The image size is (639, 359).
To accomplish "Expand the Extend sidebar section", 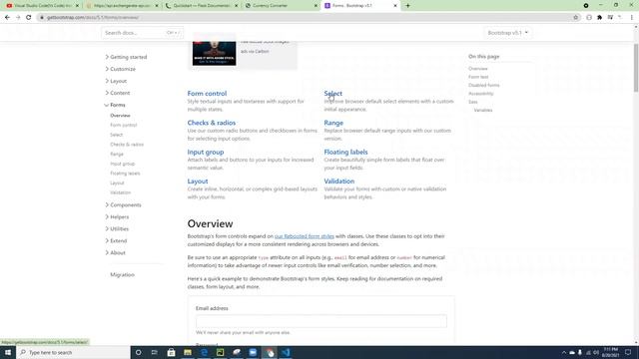I will [117, 241].
